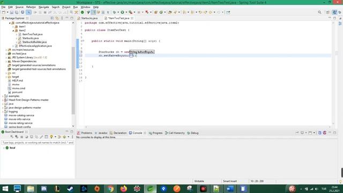343x193 pixels.
Task: Open Firefox from the taskbar
Action: click(x=124, y=189)
